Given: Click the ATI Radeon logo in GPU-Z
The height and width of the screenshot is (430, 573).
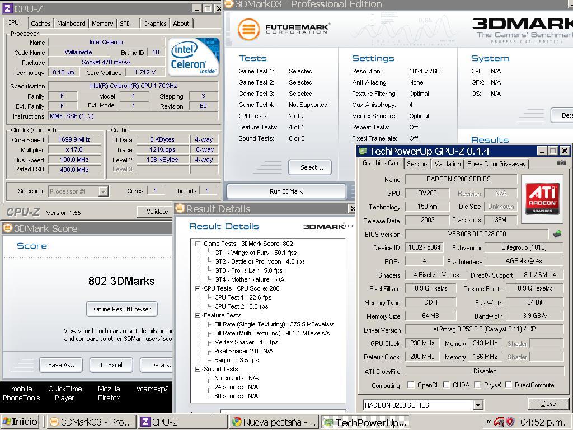Looking at the screenshot, I should [x=542, y=199].
